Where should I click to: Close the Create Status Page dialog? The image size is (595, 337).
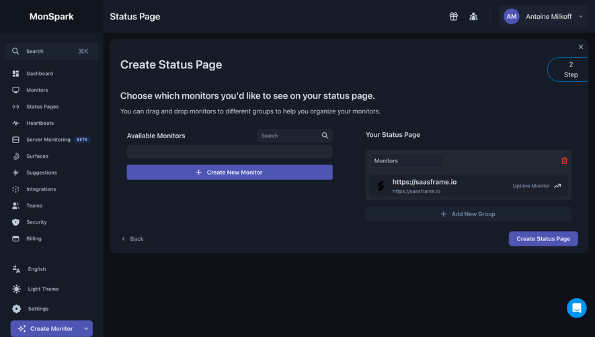click(x=581, y=47)
